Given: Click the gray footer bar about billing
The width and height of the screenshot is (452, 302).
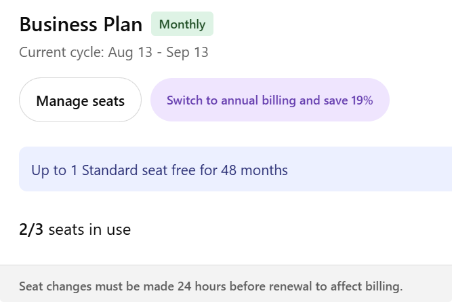Looking at the screenshot, I should [x=226, y=284].
